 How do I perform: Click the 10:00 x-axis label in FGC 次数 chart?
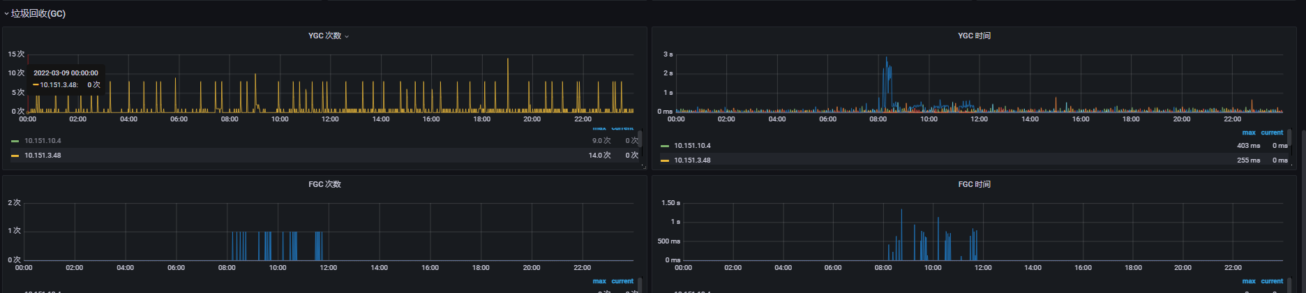click(x=278, y=268)
